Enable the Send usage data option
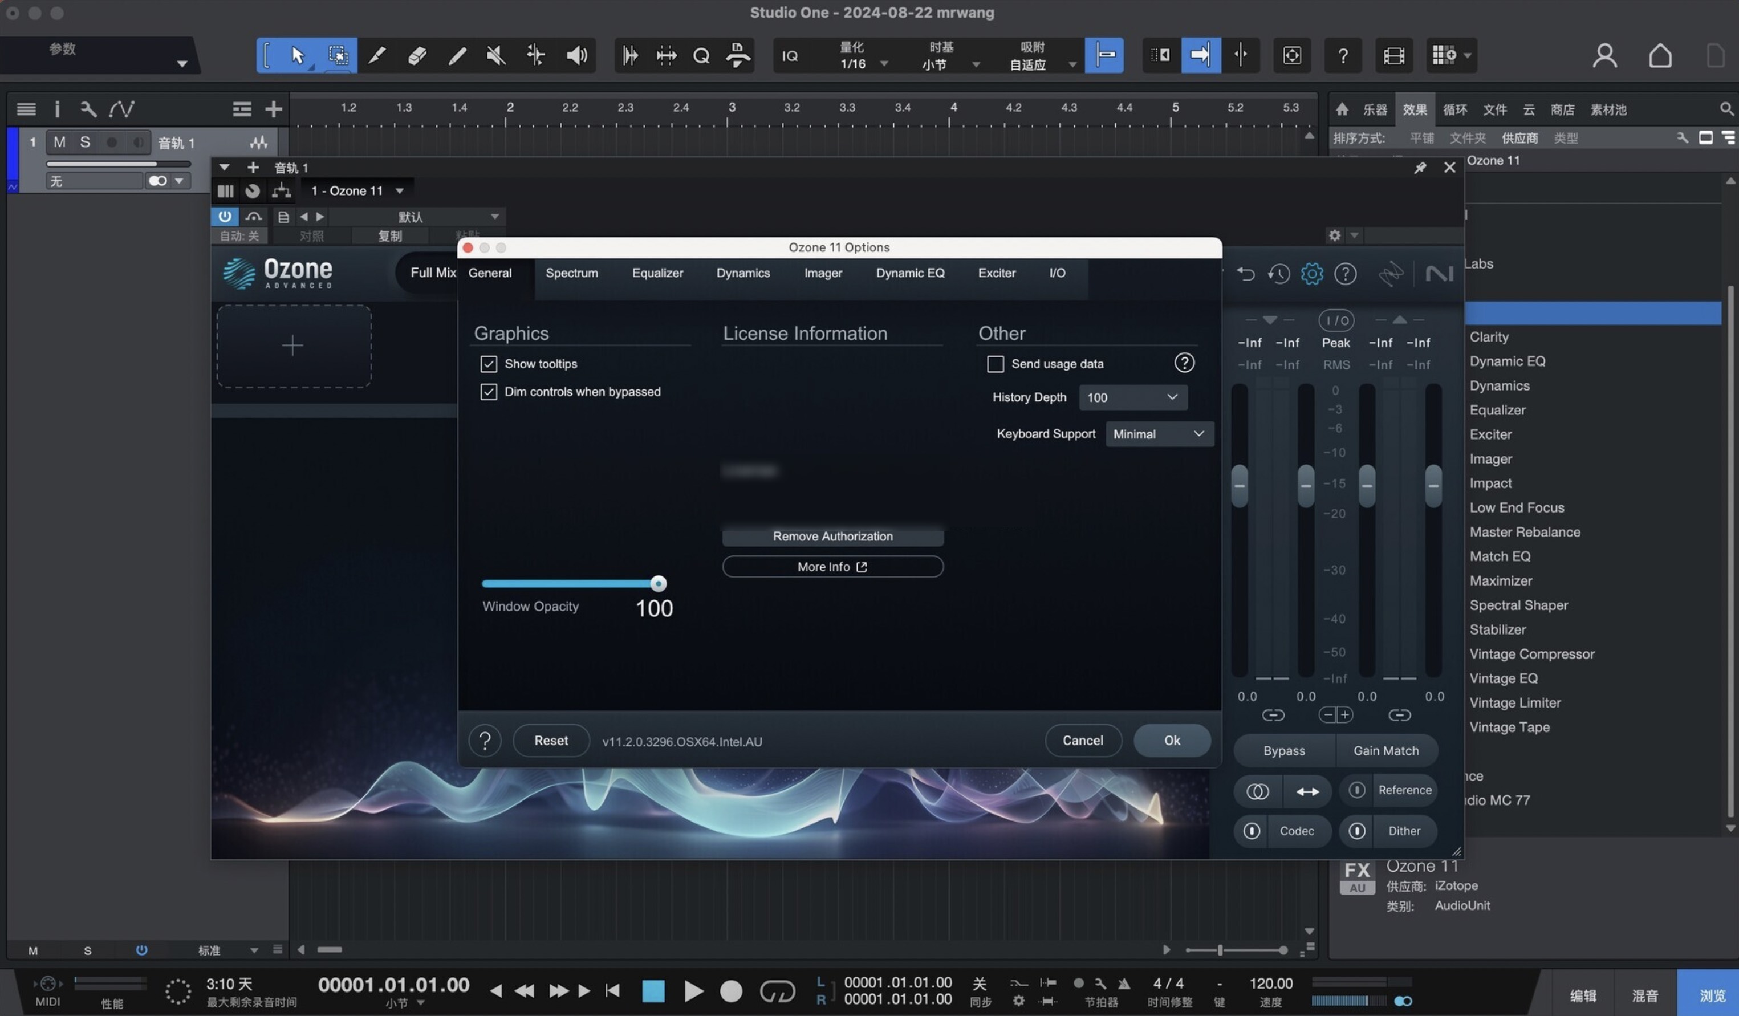 994,364
